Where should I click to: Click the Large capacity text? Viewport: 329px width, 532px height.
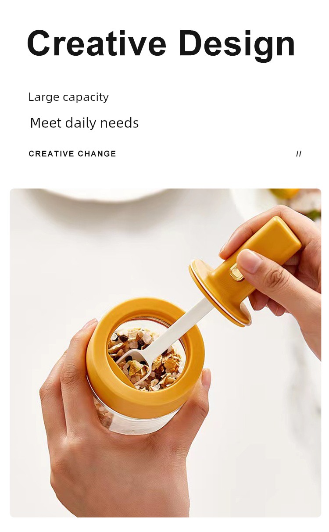pos(68,97)
